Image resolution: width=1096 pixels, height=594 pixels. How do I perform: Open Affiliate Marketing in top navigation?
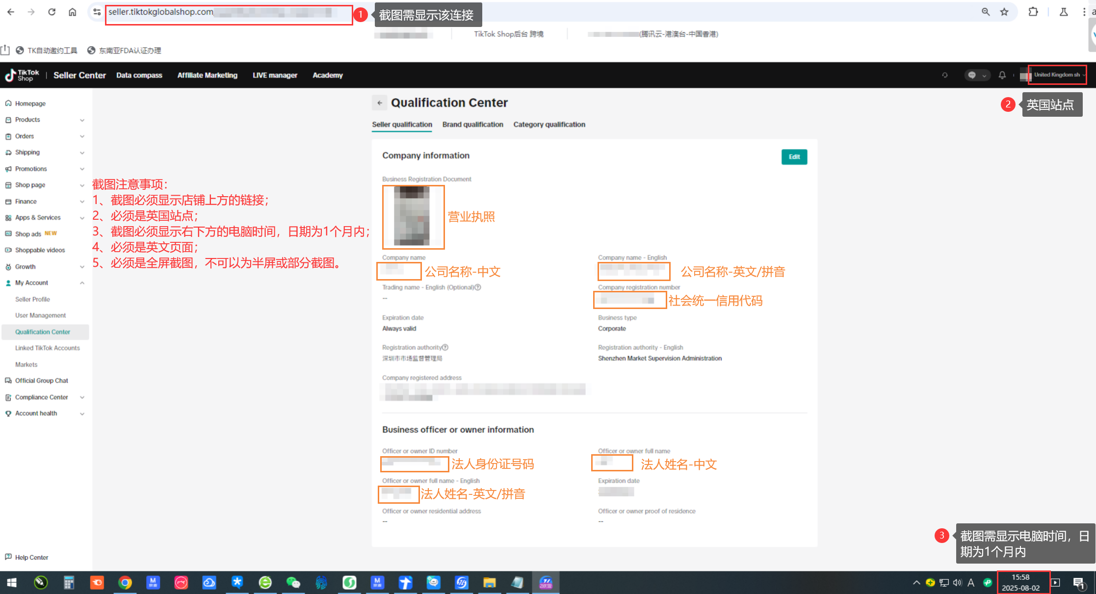point(207,75)
